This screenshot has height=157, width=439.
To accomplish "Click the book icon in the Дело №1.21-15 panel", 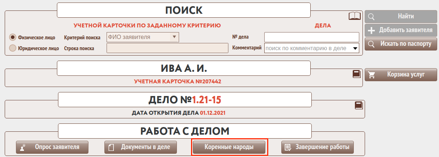I will 359,105.
